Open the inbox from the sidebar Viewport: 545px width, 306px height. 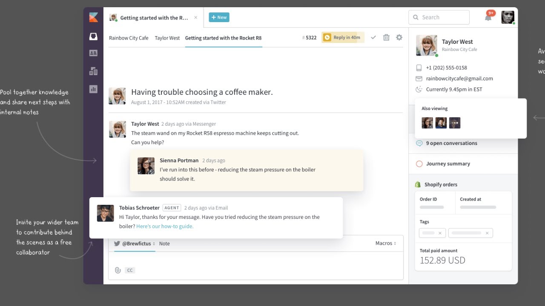point(93,37)
